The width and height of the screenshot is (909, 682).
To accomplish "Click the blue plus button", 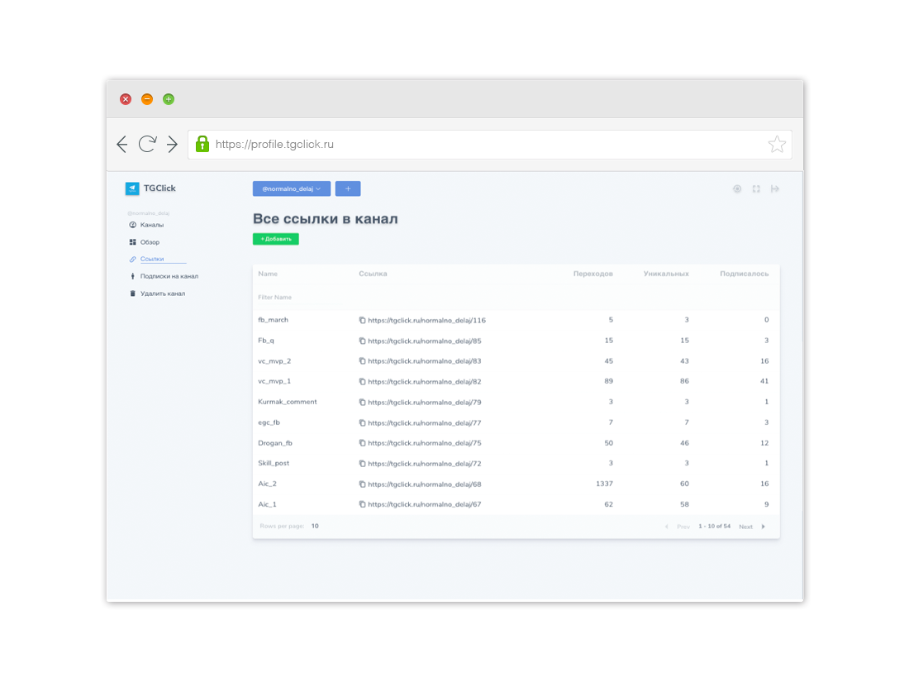I will click(348, 188).
